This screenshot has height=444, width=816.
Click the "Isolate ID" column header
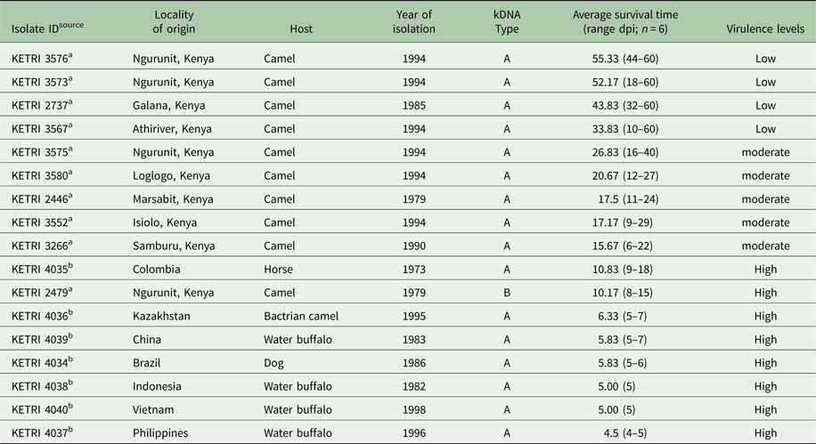coord(47,28)
